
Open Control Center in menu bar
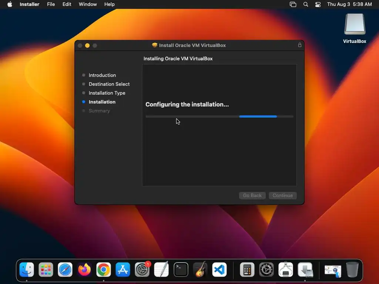[x=318, y=4]
